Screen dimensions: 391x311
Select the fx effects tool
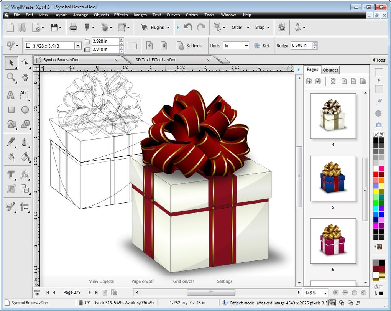coord(25,174)
